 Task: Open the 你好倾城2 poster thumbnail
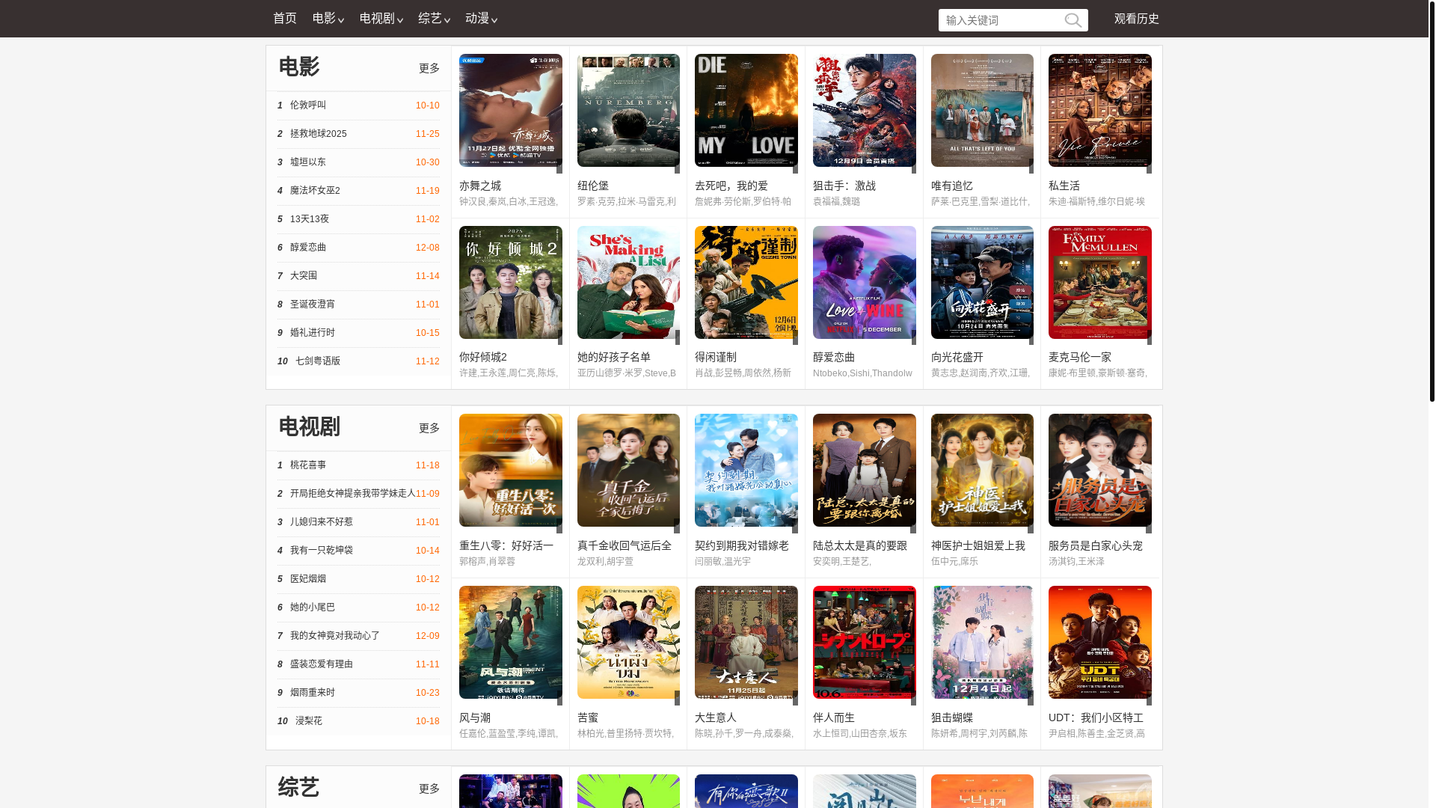pos(510,283)
